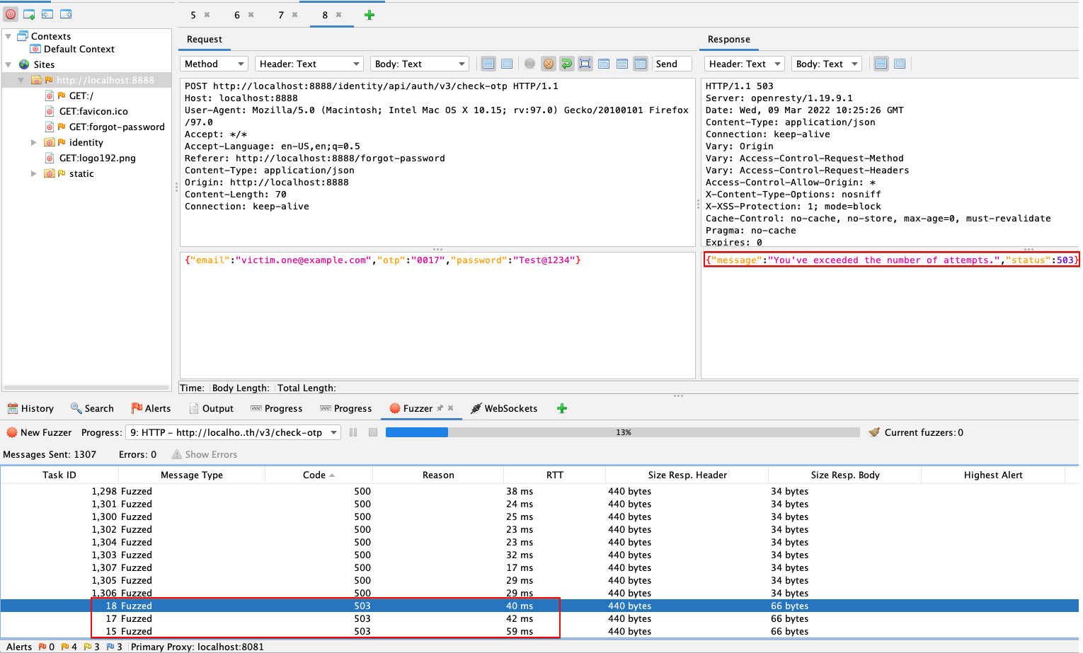Click the New Context icon
Viewport: 1083px width, 653px height.
coord(29,14)
